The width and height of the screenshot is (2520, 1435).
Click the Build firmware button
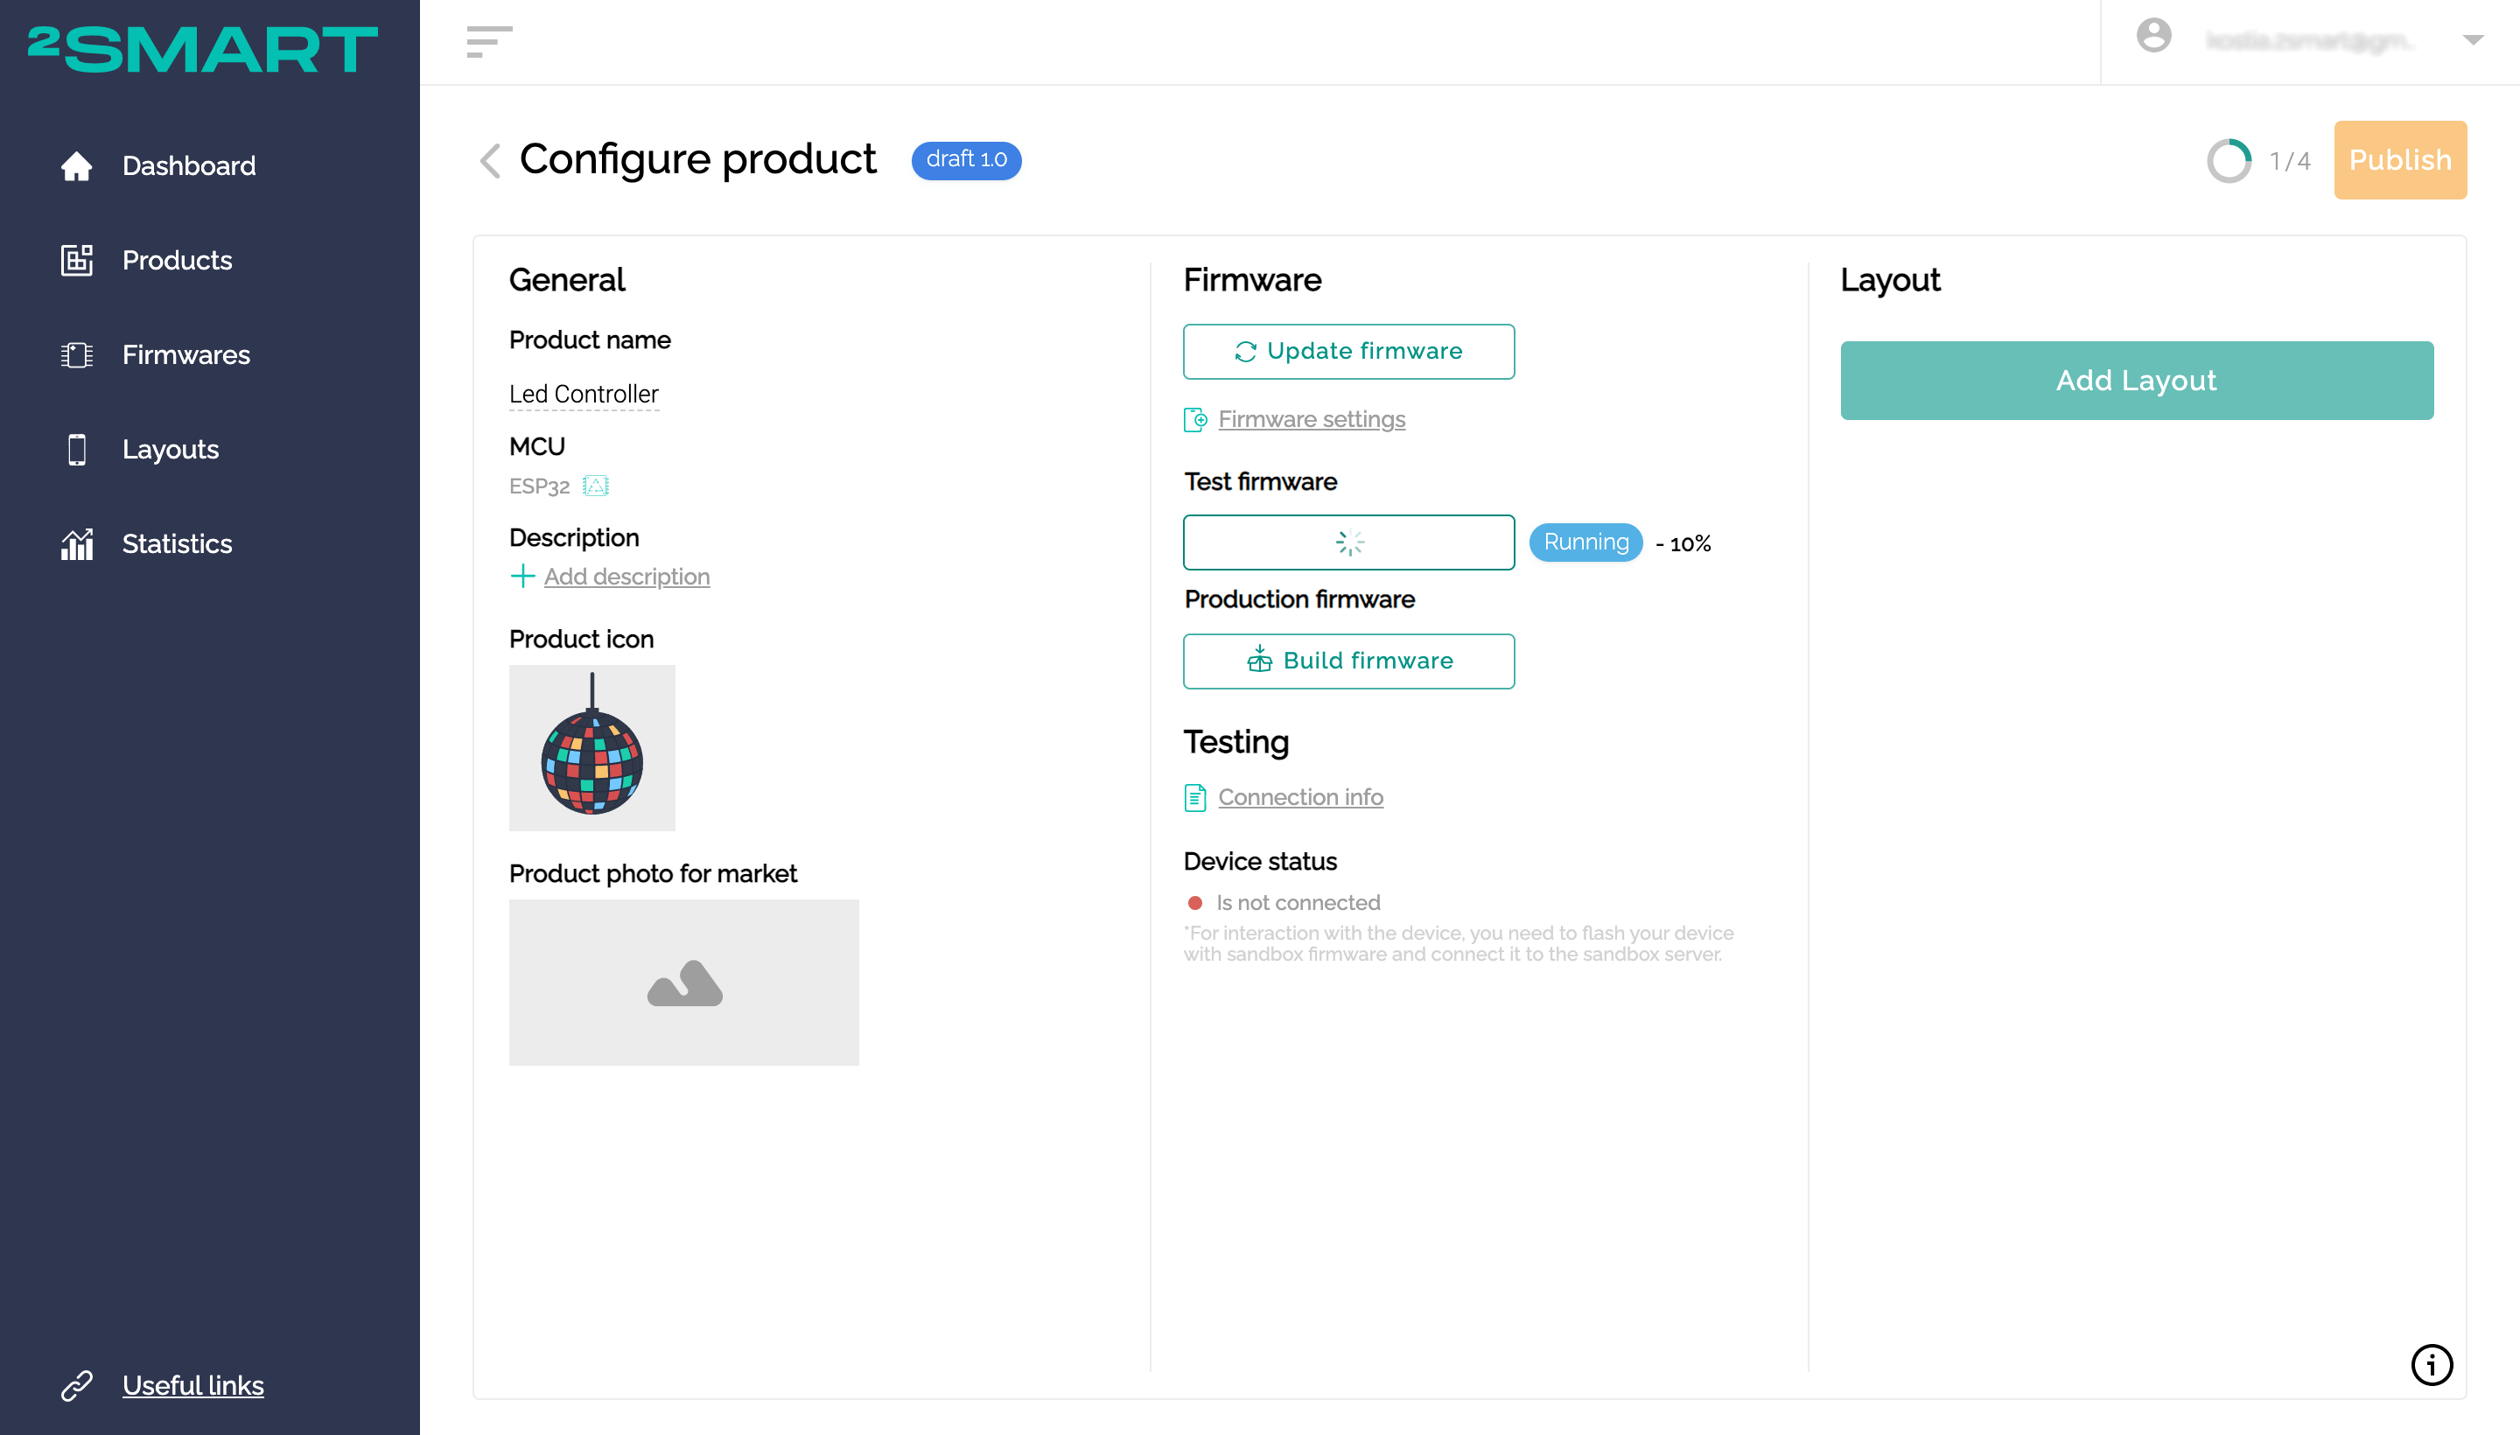(1347, 661)
